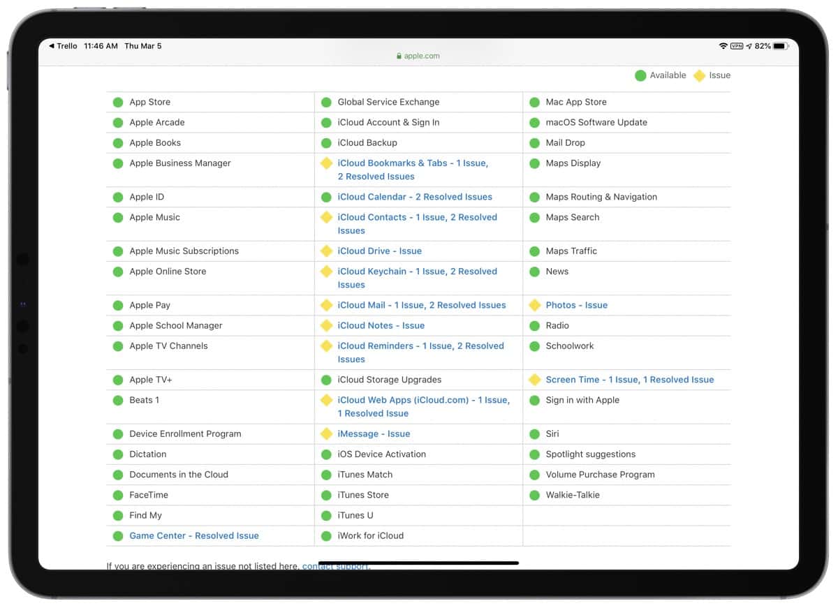This screenshot has width=838, height=608.
Task: Click the Apple Music Subscriptions text
Action: (x=184, y=251)
